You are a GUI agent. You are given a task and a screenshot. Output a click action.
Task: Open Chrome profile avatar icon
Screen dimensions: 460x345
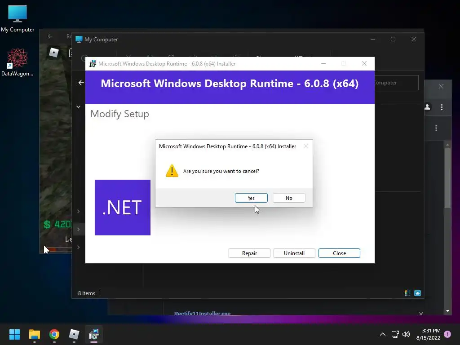428,107
